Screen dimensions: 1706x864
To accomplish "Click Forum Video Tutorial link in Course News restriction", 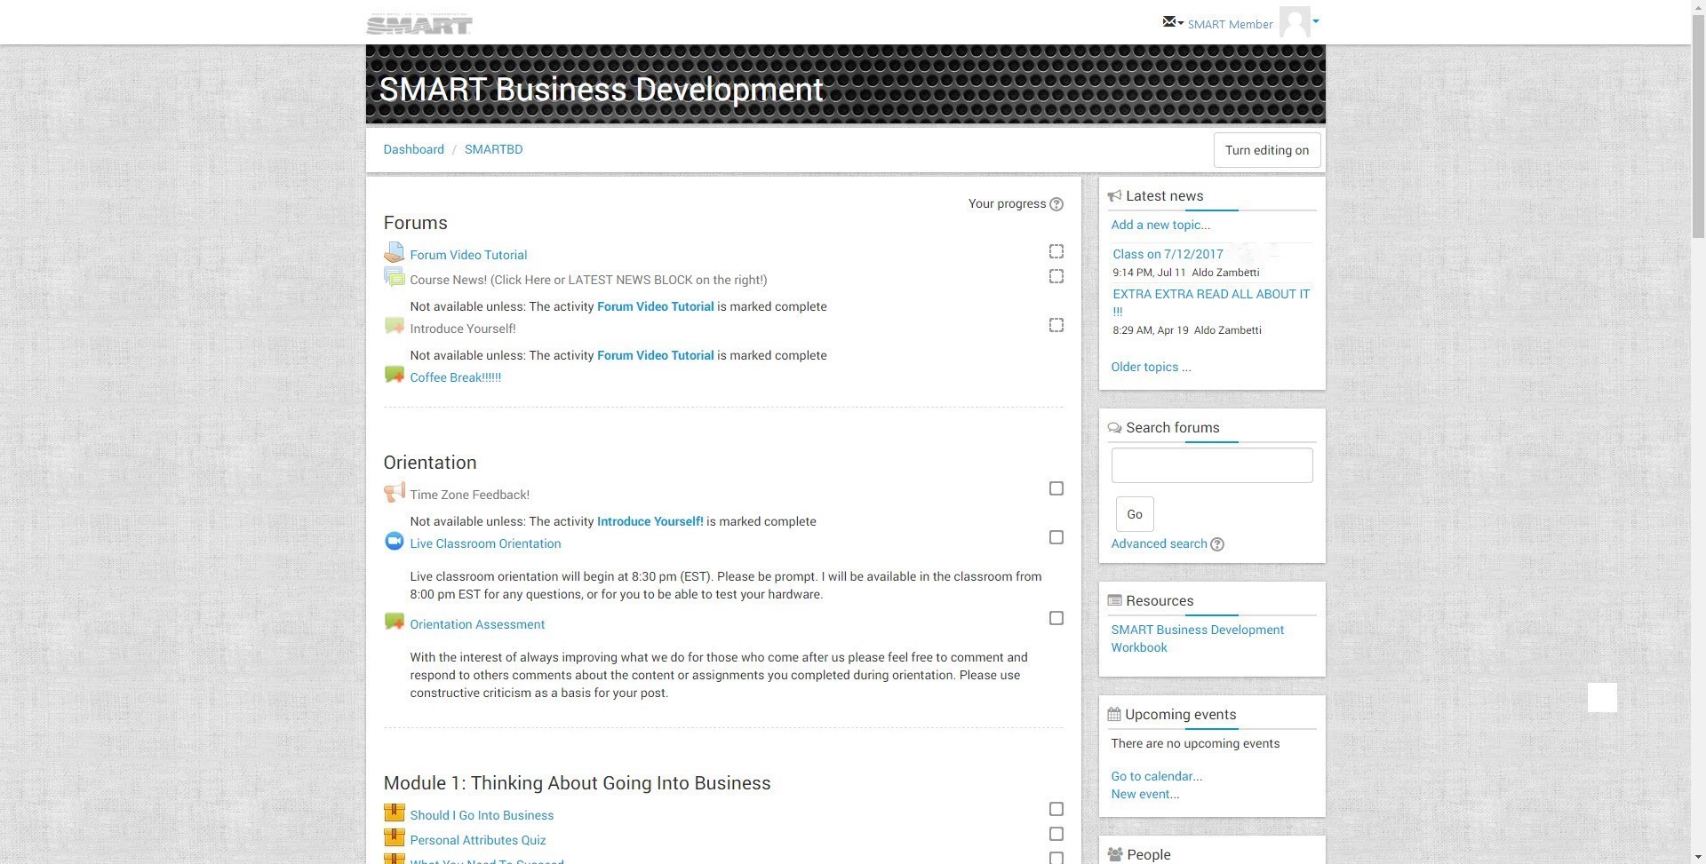I will click(656, 306).
